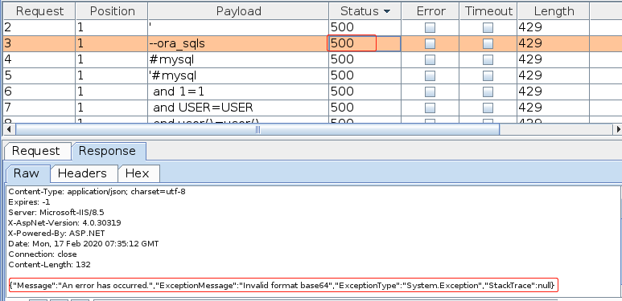Toggle Timeout checkbox in 'and 1=1' row
Viewport: 622px width, 301px height.
click(x=488, y=92)
